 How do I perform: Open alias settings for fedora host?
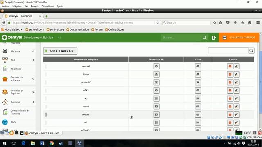pos(198,114)
